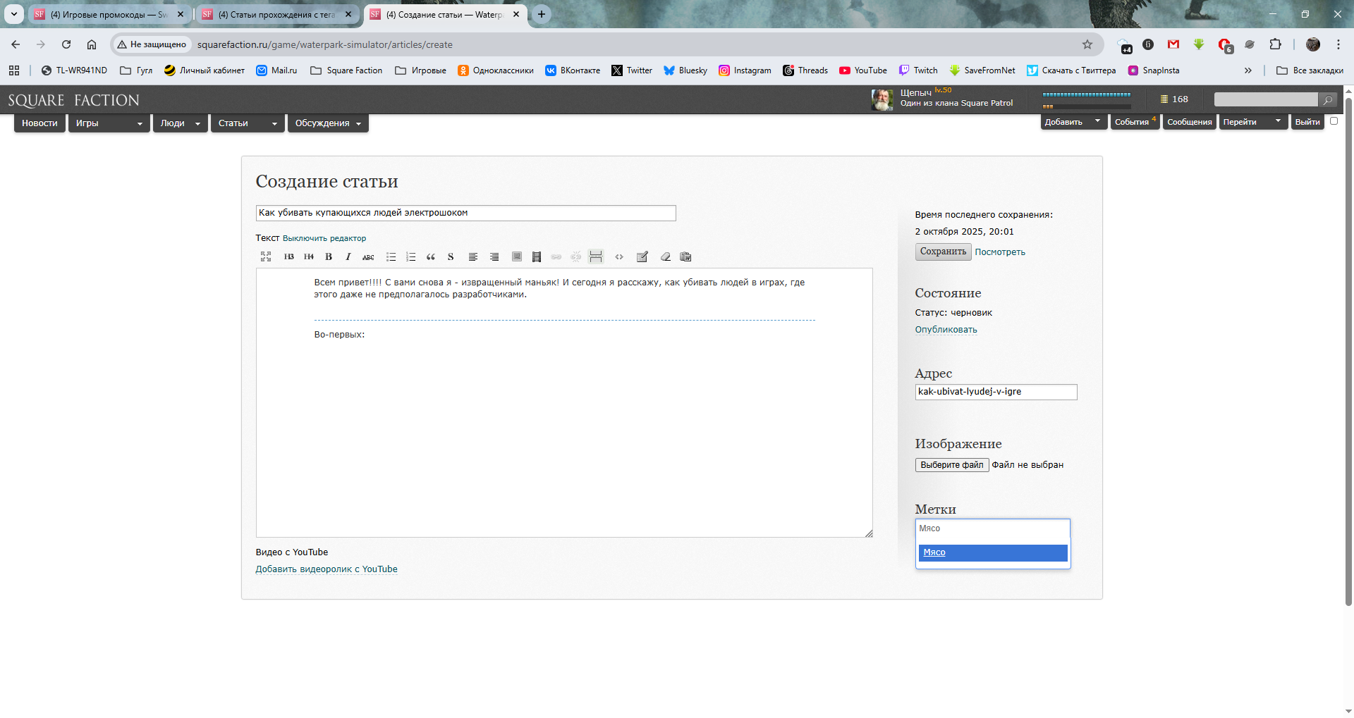Click the site search magnifier button
The height and width of the screenshot is (718, 1354).
click(x=1328, y=100)
